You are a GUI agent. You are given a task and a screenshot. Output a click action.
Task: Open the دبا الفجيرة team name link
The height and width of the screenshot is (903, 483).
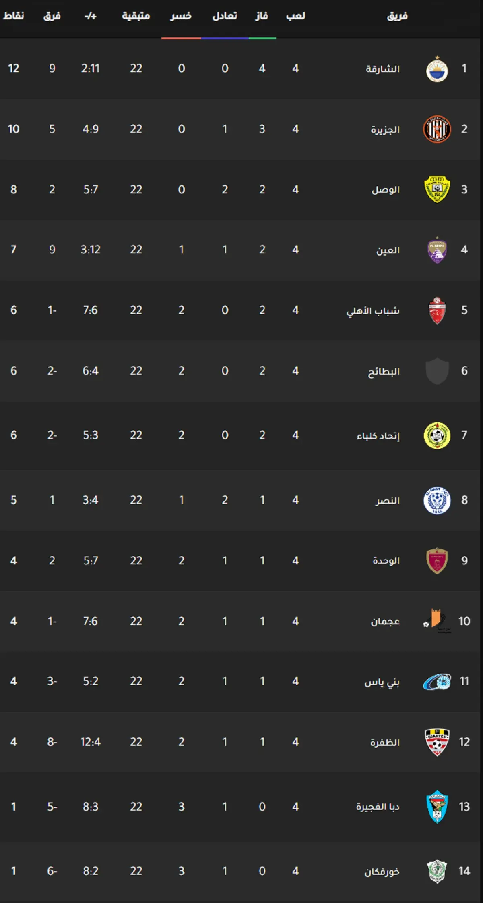tap(378, 807)
